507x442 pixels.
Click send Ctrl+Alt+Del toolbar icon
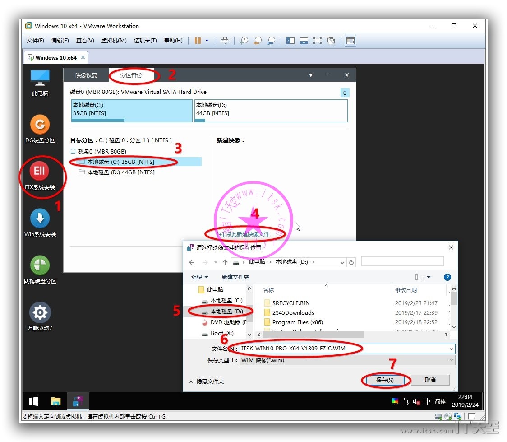pos(224,41)
